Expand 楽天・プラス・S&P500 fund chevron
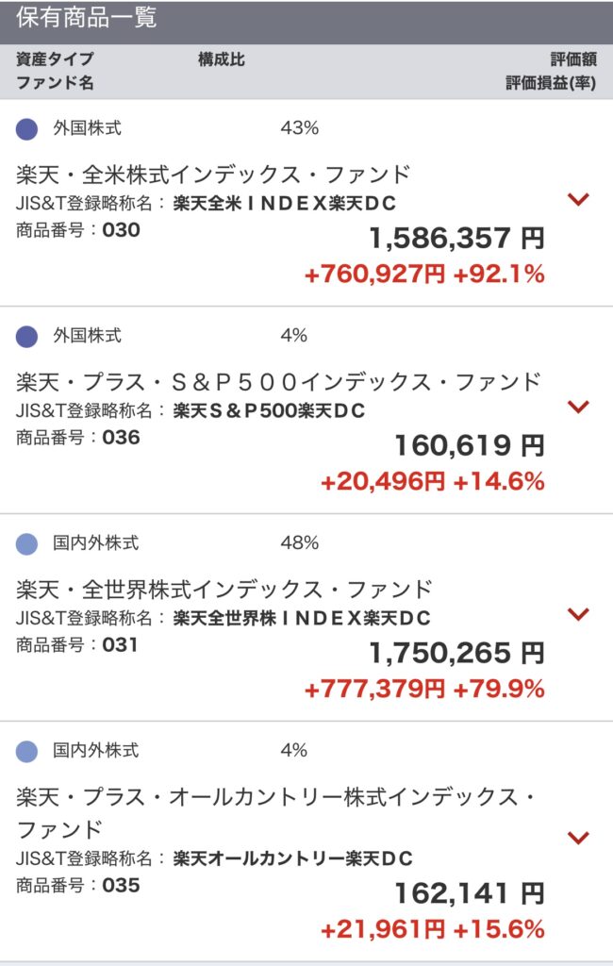613x966 pixels. (578, 407)
